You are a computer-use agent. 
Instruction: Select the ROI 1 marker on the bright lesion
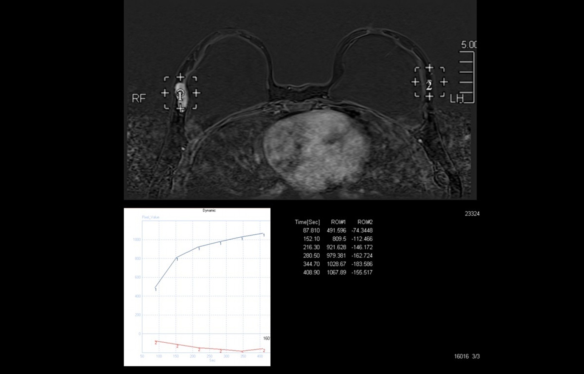pyautogui.click(x=180, y=93)
